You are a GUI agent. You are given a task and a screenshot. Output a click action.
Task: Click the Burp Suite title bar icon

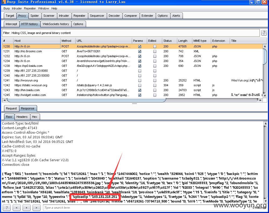(4, 2)
